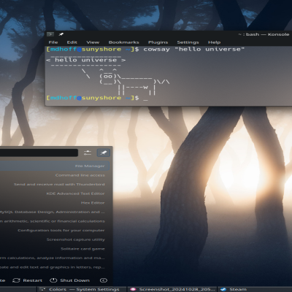This screenshot has height=292, width=292.
Task: Click the System Settings taskbar icon
Action: [43, 289]
